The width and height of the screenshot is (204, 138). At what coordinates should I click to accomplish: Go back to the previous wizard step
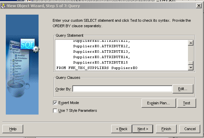point(122,129)
